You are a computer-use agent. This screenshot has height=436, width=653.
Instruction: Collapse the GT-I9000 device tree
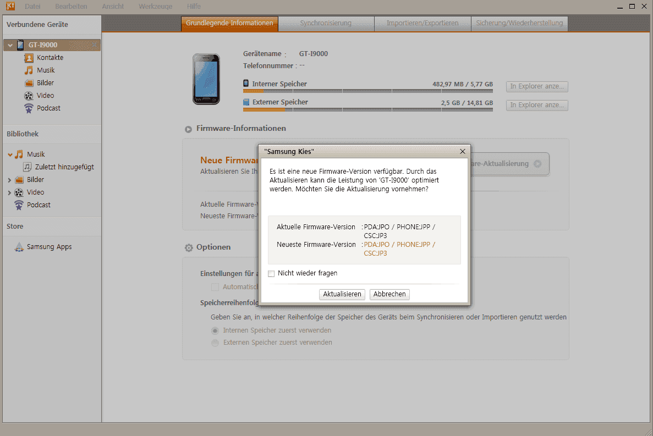tap(10, 45)
